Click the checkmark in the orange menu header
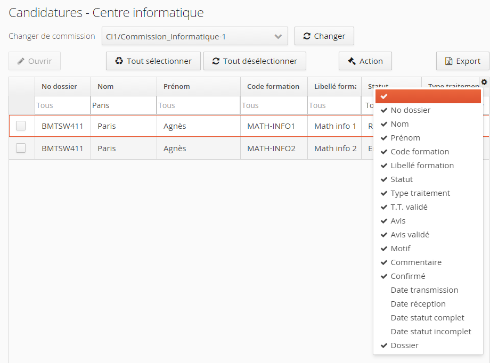Screen dimensions: 490x363 383,96
